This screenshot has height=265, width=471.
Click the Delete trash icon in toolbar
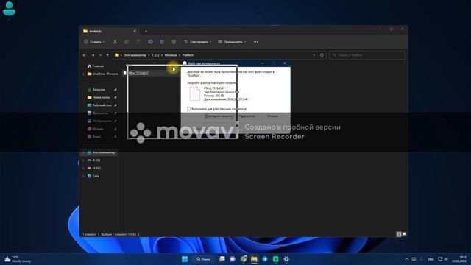pyautogui.click(x=174, y=42)
